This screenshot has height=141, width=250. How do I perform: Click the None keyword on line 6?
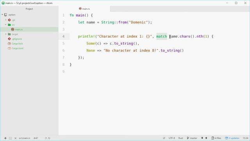(x=91, y=51)
